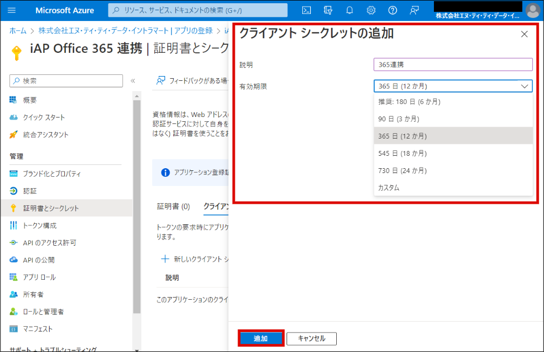Open the feedback icon in the top bar

point(414,10)
